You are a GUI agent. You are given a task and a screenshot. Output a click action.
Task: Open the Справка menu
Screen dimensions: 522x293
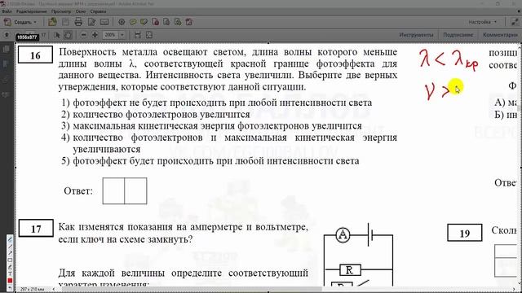pyautogui.click(x=98, y=11)
